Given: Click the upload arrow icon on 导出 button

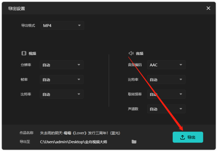Looking at the screenshot, I should coord(183,137).
